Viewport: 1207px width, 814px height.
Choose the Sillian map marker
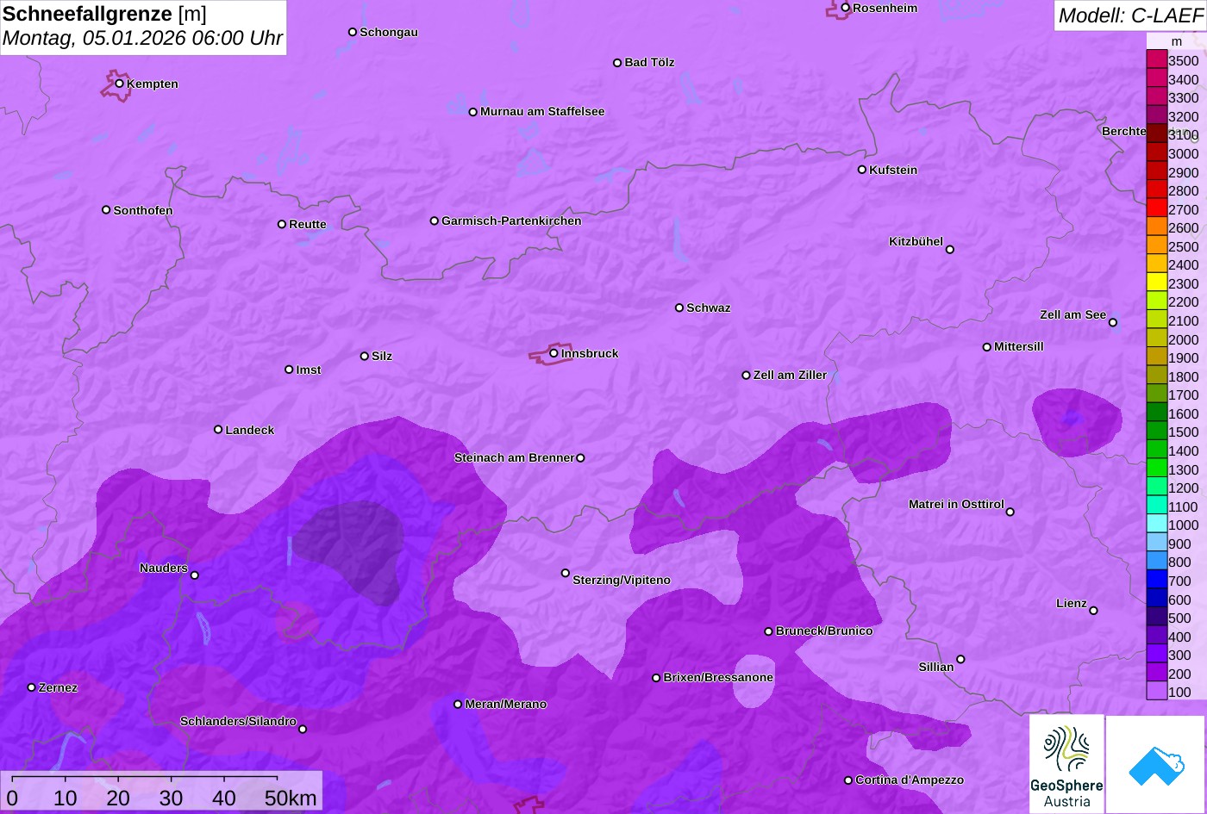coord(960,659)
